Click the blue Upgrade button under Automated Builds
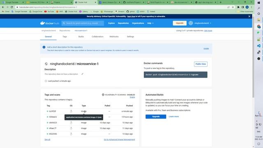Viewport: 263px width, 148px height. (156, 117)
